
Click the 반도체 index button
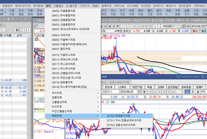[108, 87]
